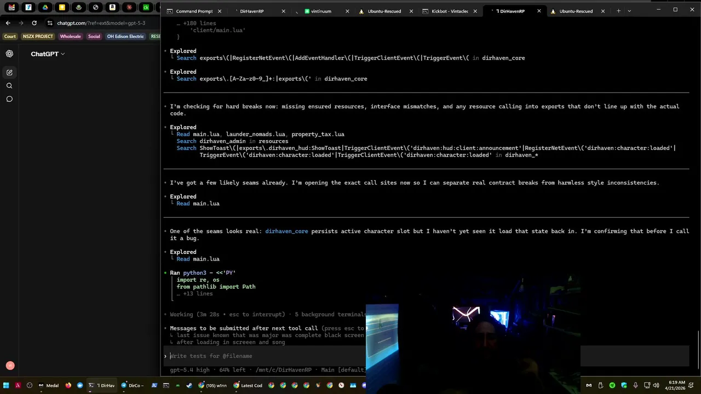Image resolution: width=701 pixels, height=394 pixels.
Task: Click 'Messages to be submitted after next tool call'
Action: point(244,328)
